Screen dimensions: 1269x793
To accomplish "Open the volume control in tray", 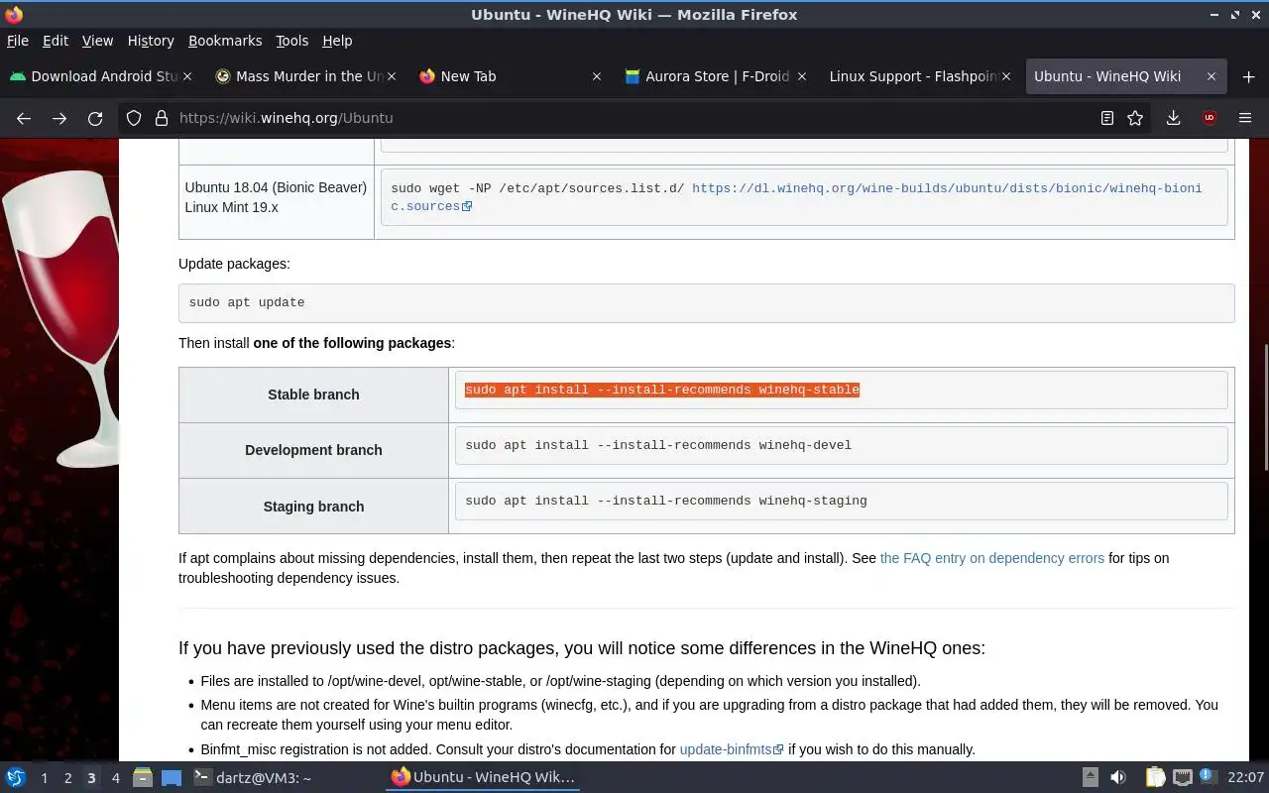I will pyautogui.click(x=1117, y=777).
